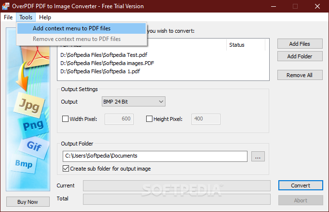Choose Remove context menu to PDF files
This screenshot has width=329, height=212.
click(82, 39)
